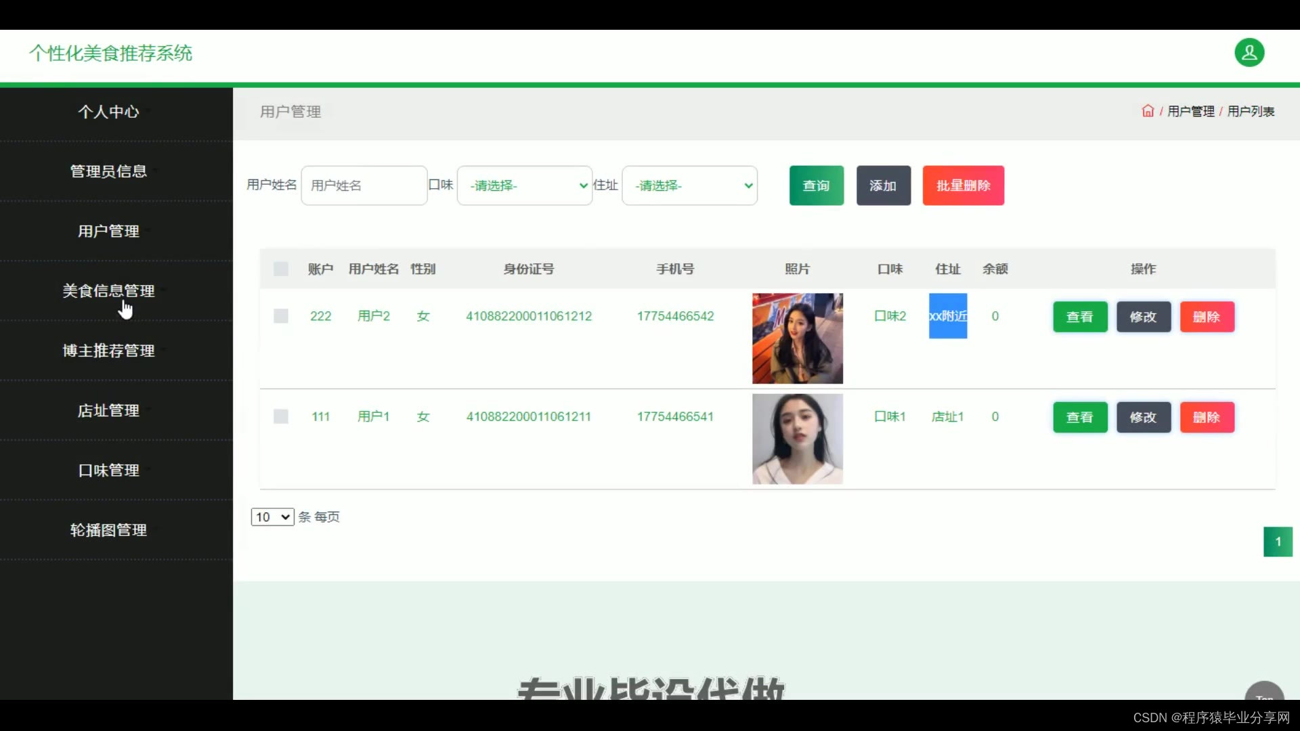Open 美食信息管理 in the sidebar

tap(108, 291)
